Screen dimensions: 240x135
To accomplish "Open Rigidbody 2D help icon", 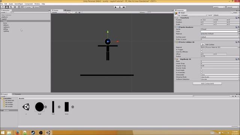I will [237, 59].
